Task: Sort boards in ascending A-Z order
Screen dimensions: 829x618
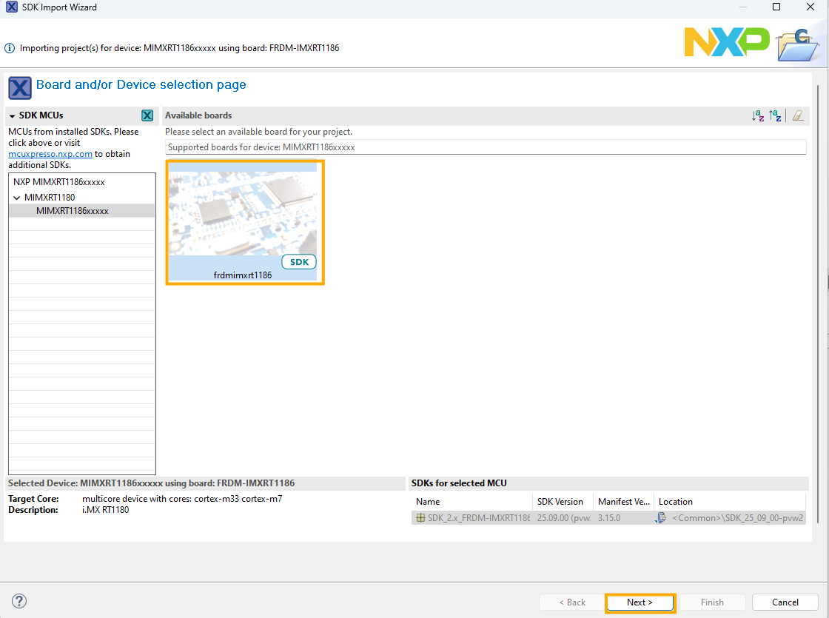Action: [758, 115]
